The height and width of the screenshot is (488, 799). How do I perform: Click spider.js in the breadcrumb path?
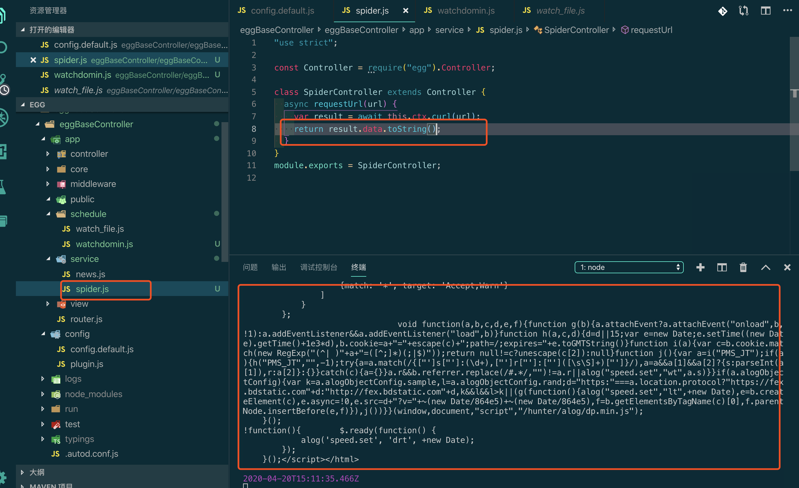505,30
